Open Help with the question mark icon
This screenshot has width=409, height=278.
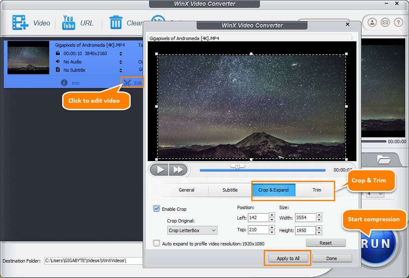tap(398, 23)
